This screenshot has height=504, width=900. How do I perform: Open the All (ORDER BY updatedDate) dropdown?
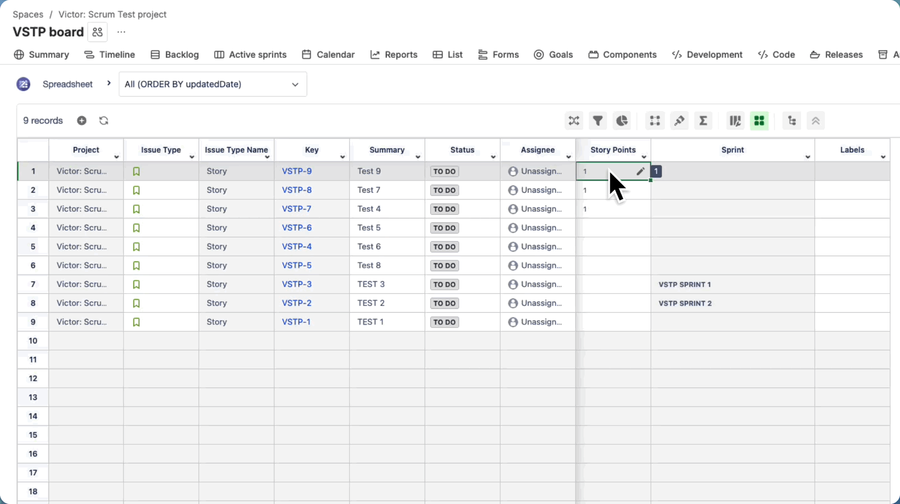[x=213, y=84]
